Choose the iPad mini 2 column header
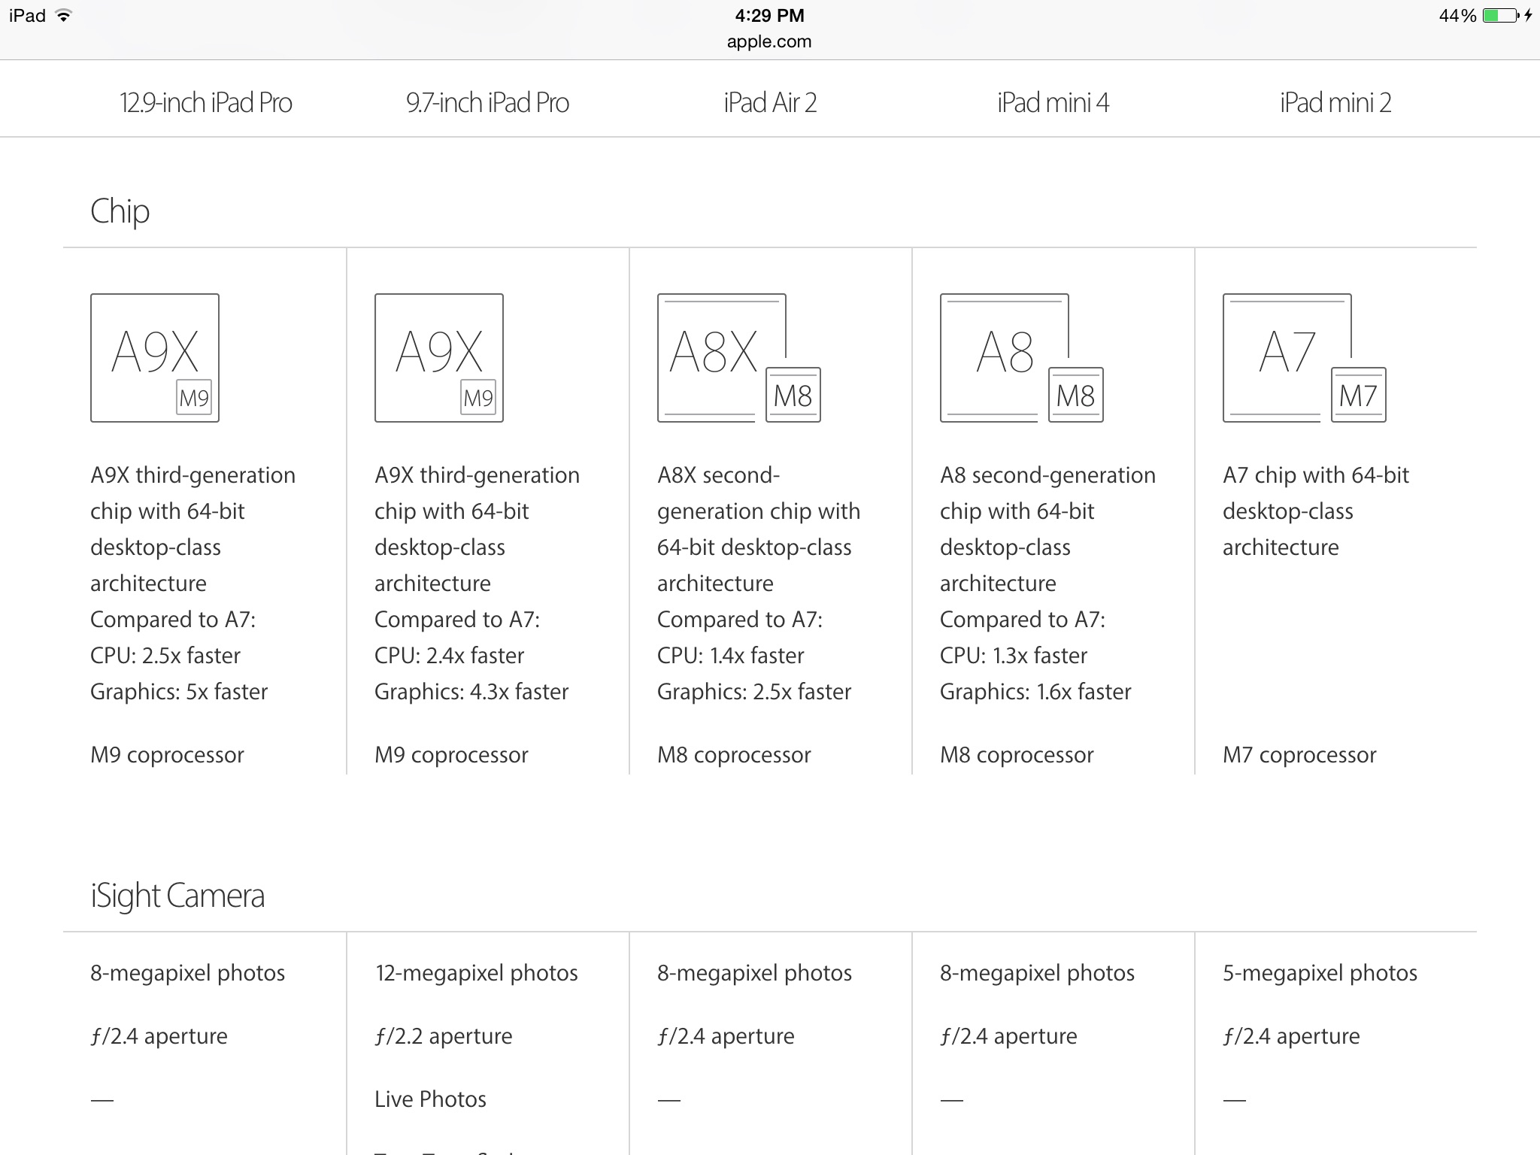 click(x=1335, y=102)
